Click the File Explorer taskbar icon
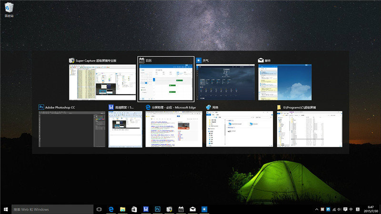The height and width of the screenshot is (214, 381). (122, 209)
